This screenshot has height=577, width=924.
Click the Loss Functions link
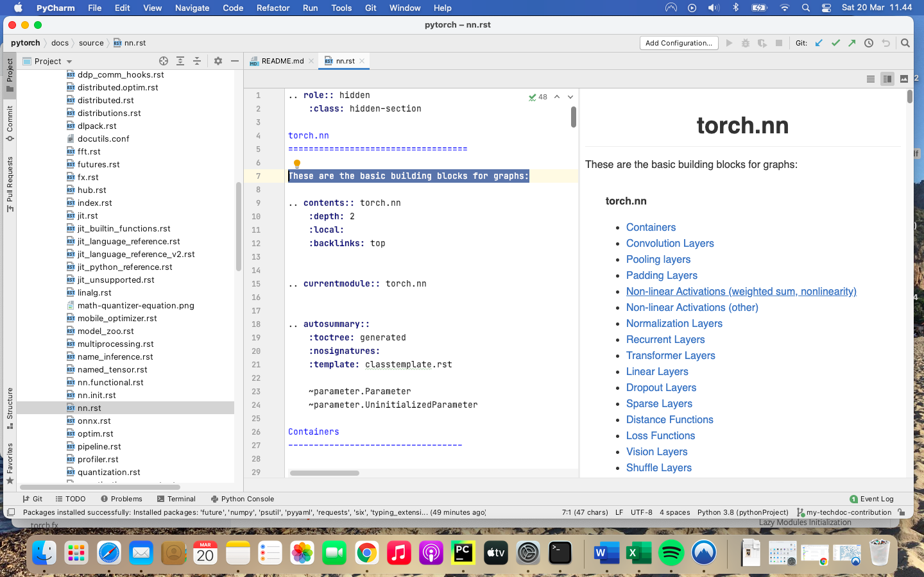660,436
